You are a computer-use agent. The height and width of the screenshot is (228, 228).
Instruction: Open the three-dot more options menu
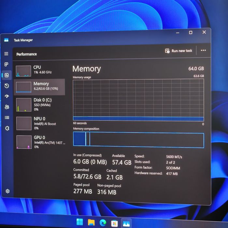(203, 50)
